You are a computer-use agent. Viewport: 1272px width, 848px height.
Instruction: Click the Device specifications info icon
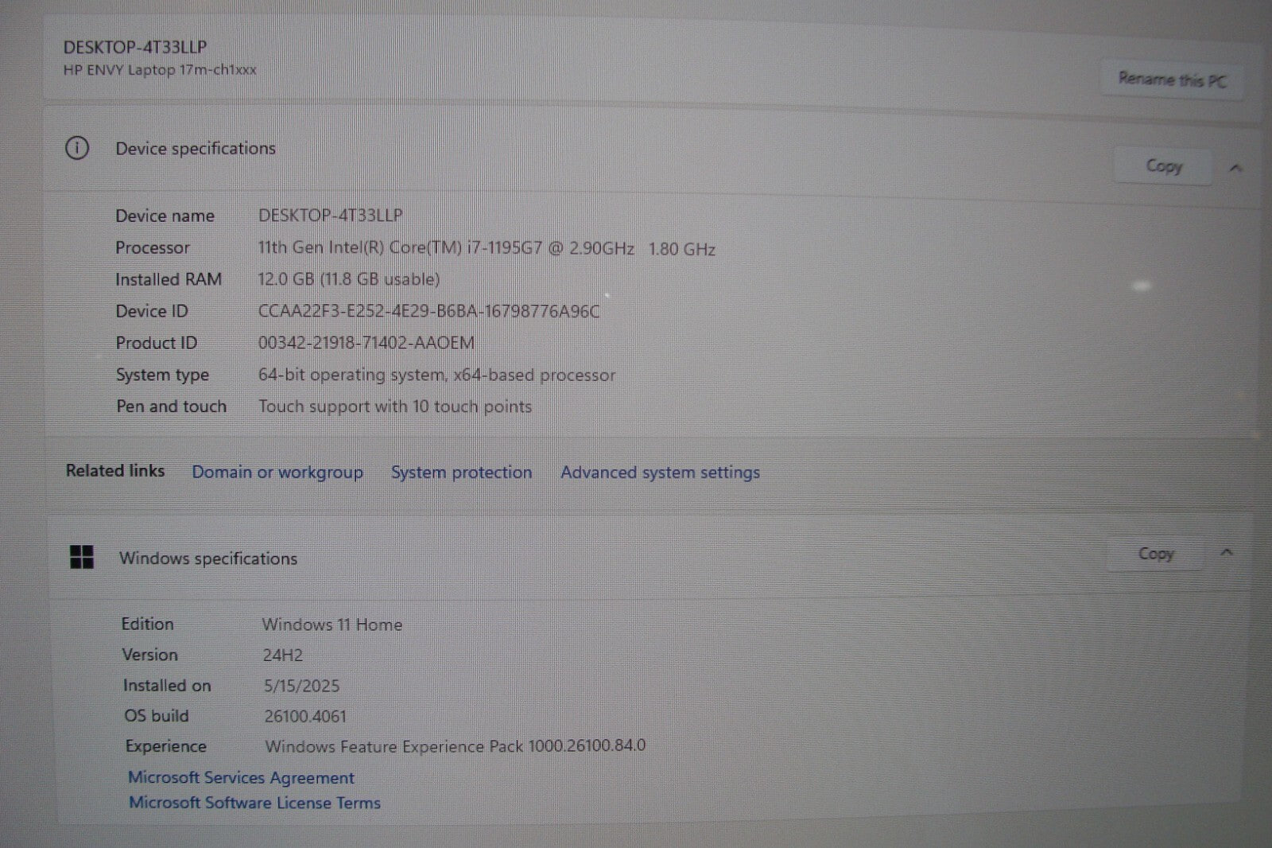coord(77,148)
